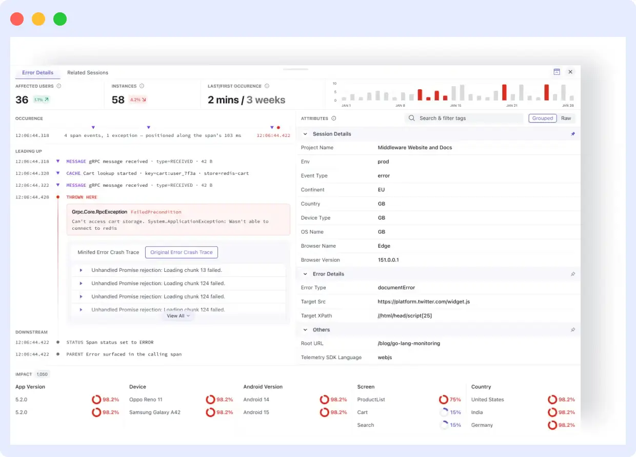
Task: Click the Samsung Galaxy A42 donut chart
Action: point(210,412)
